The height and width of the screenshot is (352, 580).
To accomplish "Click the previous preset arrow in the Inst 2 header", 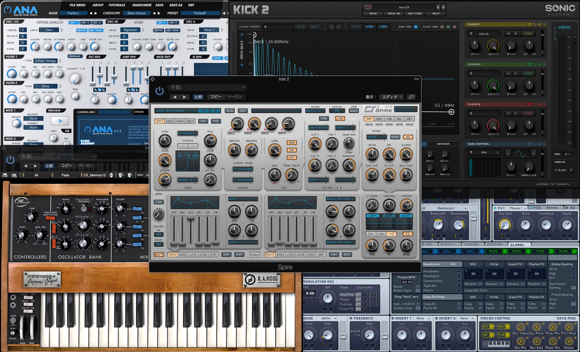I will point(175,97).
